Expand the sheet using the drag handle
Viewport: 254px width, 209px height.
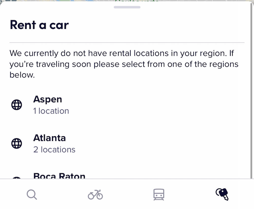coord(127,7)
